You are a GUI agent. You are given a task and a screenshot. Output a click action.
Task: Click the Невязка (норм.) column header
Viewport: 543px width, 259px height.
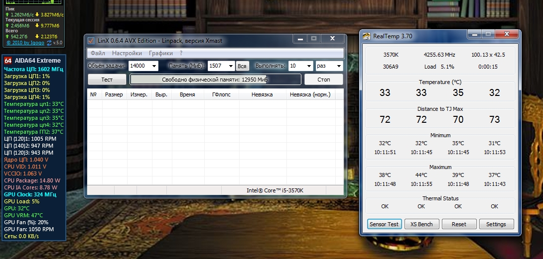click(310, 94)
